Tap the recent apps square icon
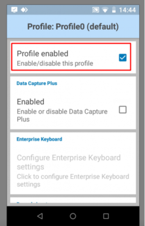145x226 pixels. coord(106,216)
